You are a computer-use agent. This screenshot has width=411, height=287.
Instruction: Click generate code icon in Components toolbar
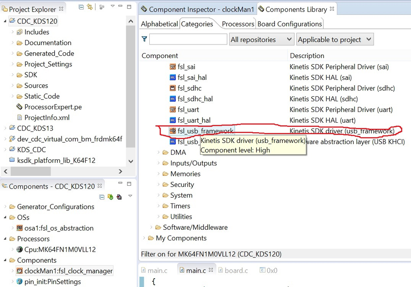[110, 197]
